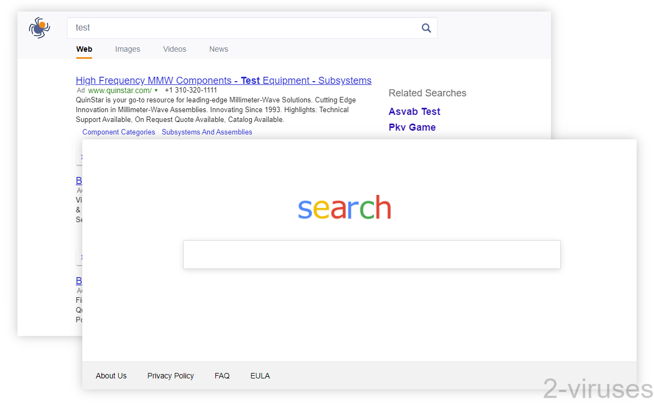The height and width of the screenshot is (404, 654).
Task: Open the EULA page
Action: 260,376
